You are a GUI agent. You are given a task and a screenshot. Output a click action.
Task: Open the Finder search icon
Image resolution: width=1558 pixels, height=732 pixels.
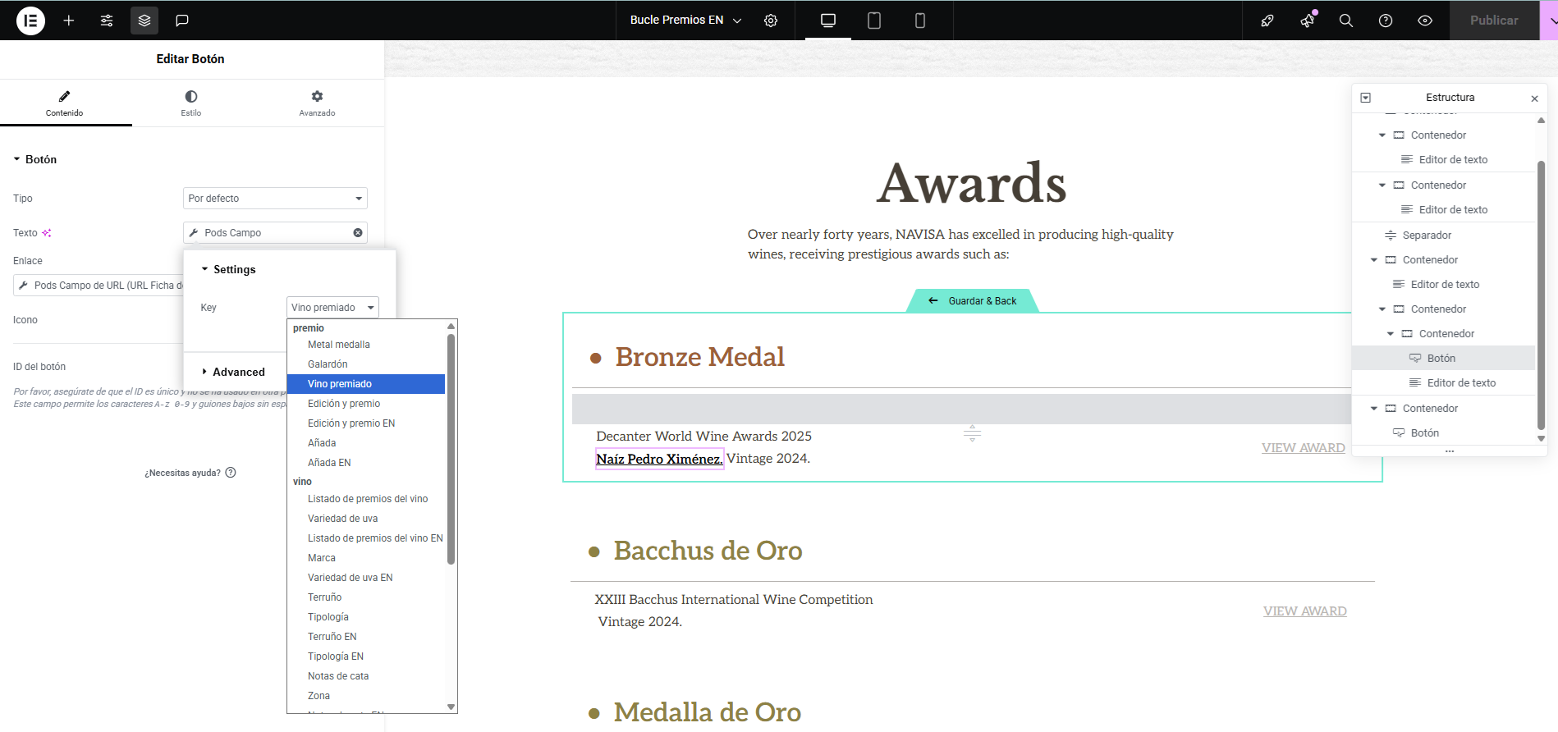click(1346, 21)
